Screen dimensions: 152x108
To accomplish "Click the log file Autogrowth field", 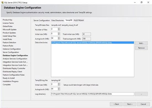I will (x=54, y=89).
